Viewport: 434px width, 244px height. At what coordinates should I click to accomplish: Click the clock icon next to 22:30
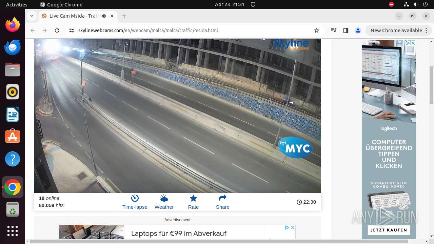click(299, 202)
